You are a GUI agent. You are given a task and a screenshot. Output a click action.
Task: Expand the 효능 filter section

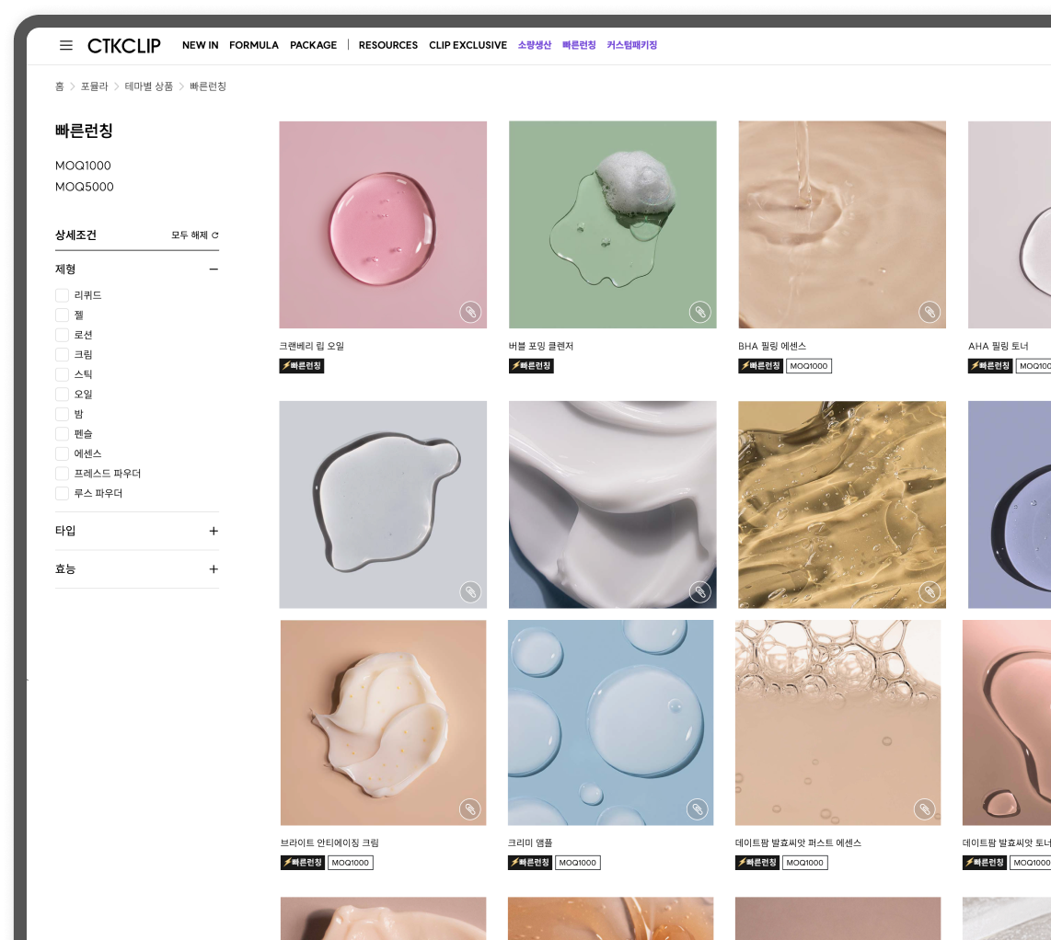point(214,569)
